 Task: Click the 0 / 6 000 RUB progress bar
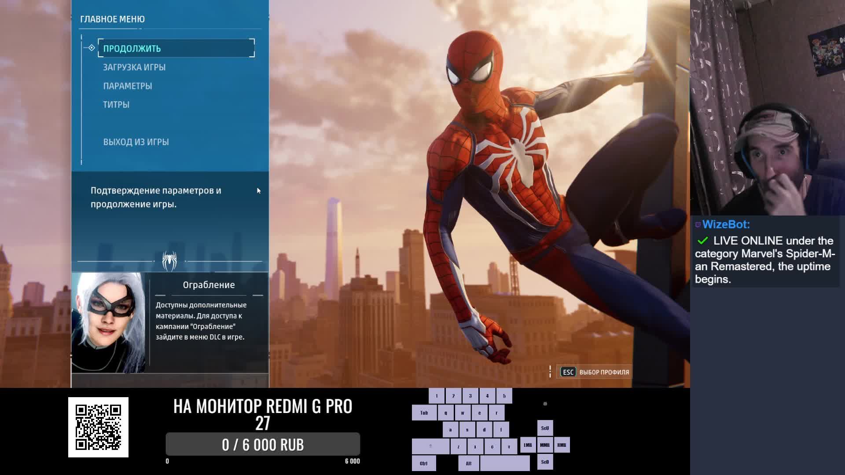263,444
